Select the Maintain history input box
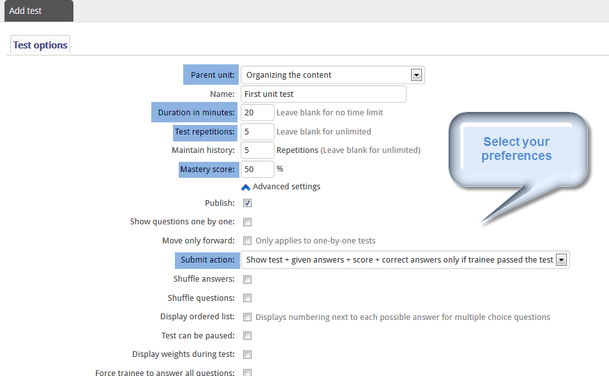 click(x=257, y=150)
